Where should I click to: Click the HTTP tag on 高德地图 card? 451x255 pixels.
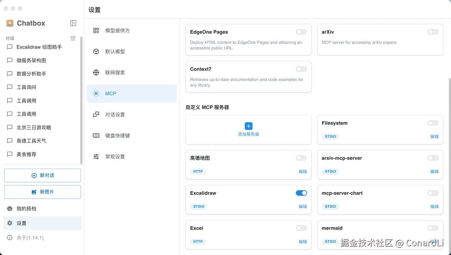[198, 172]
